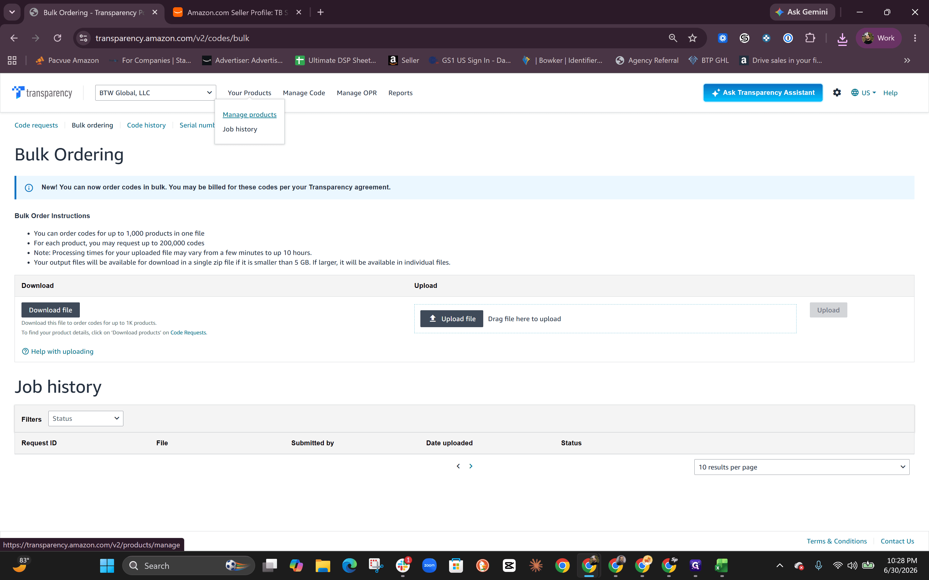
Task: Open the 10 results per page dropdown
Action: (x=802, y=467)
